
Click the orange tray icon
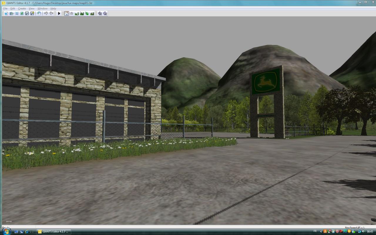325,231
